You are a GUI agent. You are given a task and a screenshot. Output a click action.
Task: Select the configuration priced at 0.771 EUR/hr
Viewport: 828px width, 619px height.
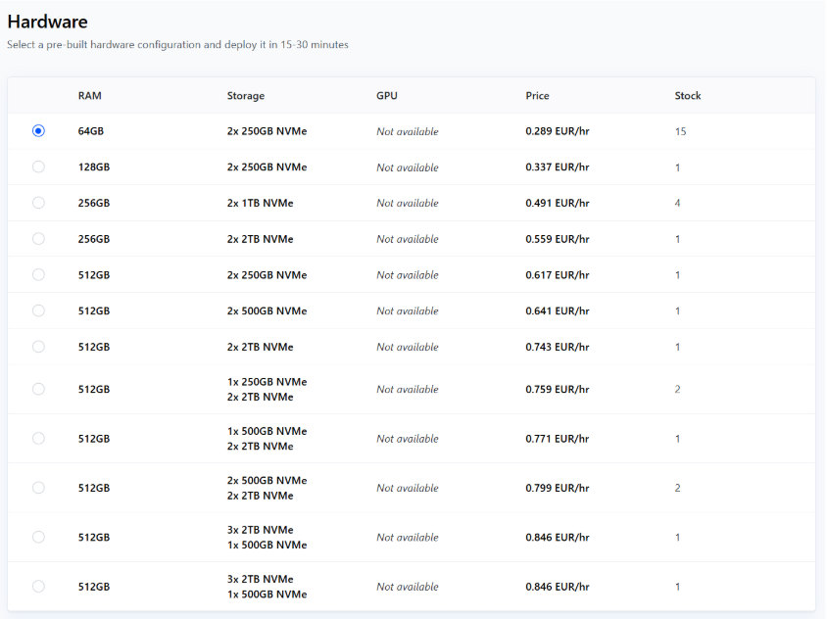point(38,439)
